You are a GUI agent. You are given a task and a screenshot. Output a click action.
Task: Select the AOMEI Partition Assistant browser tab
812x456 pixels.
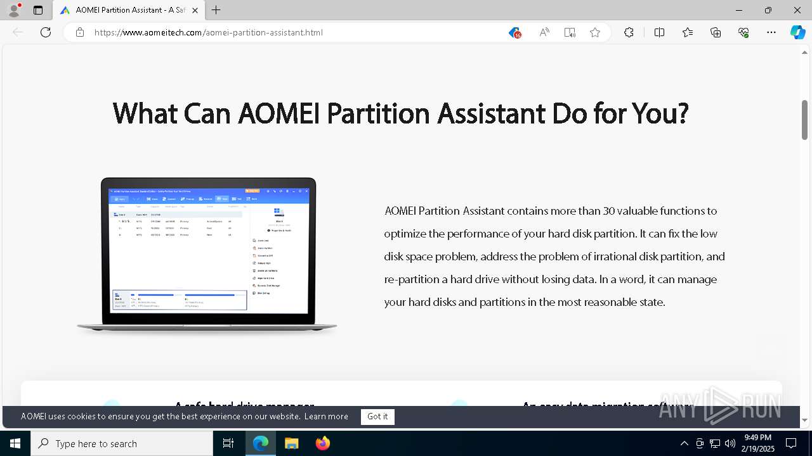(x=129, y=10)
